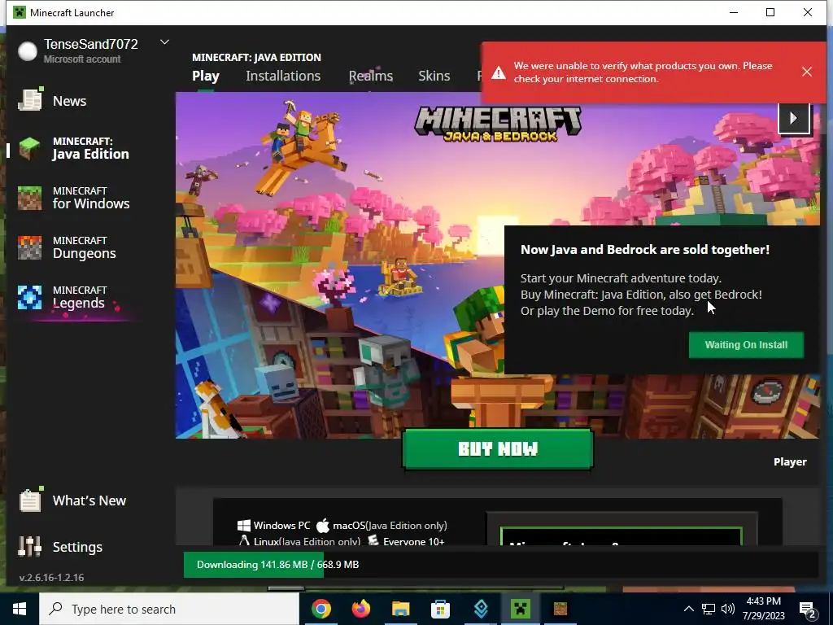Click the next arrow on the banner
This screenshot has width=833, height=625.
[x=794, y=118]
